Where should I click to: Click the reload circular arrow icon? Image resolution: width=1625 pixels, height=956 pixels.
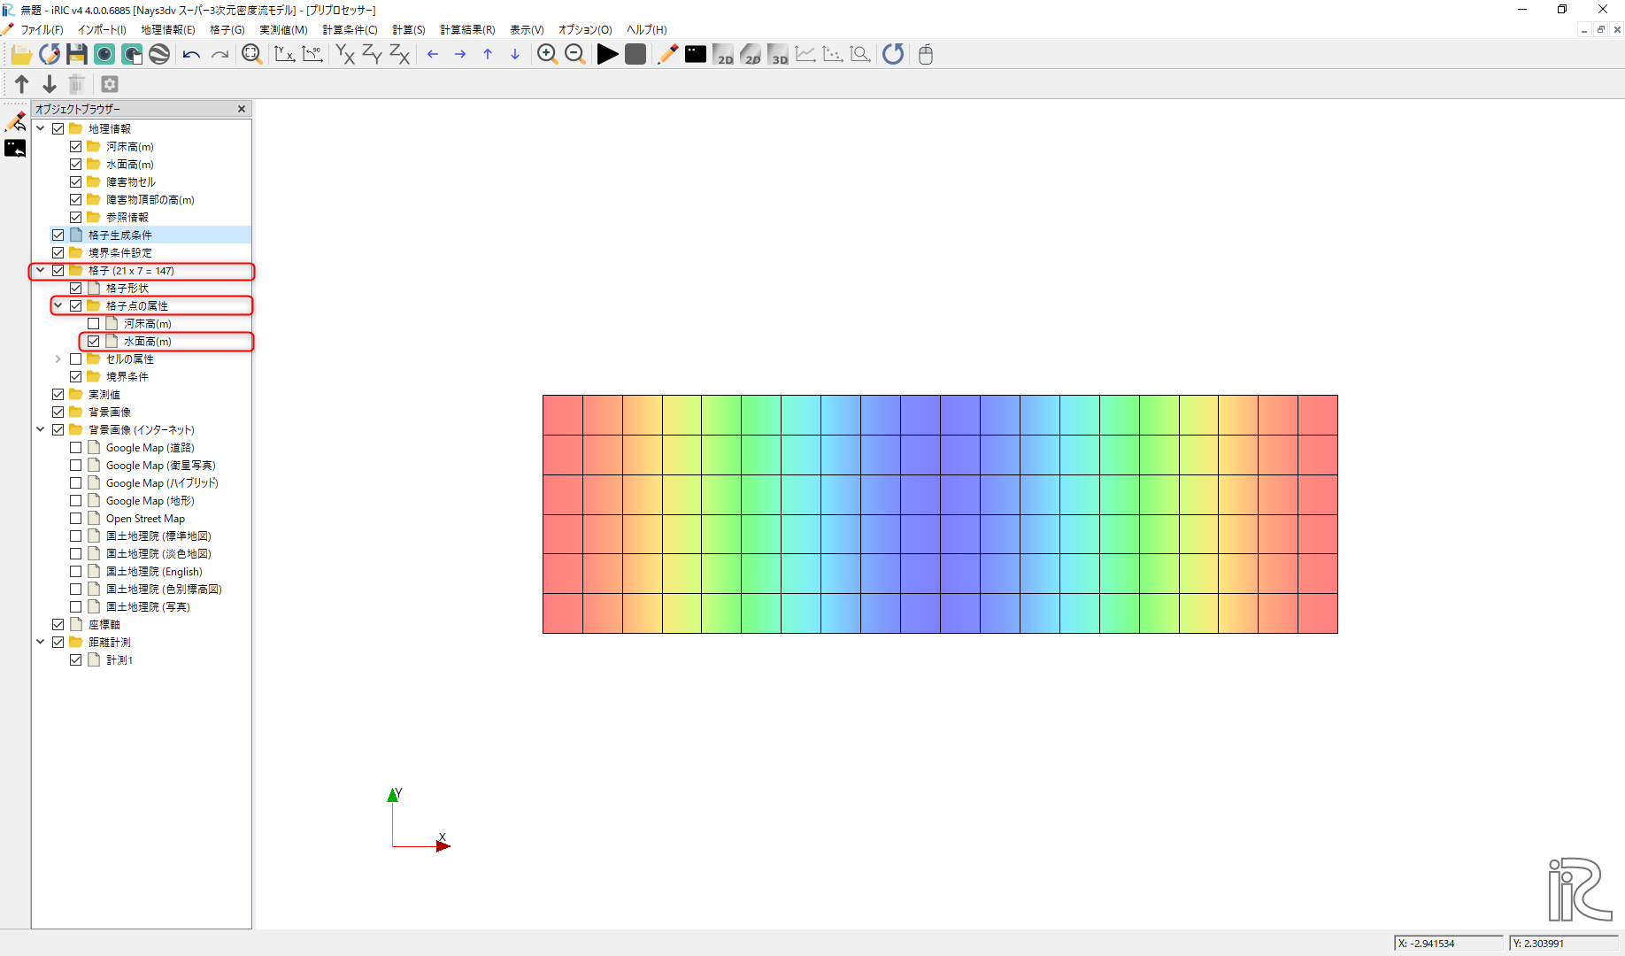click(893, 55)
